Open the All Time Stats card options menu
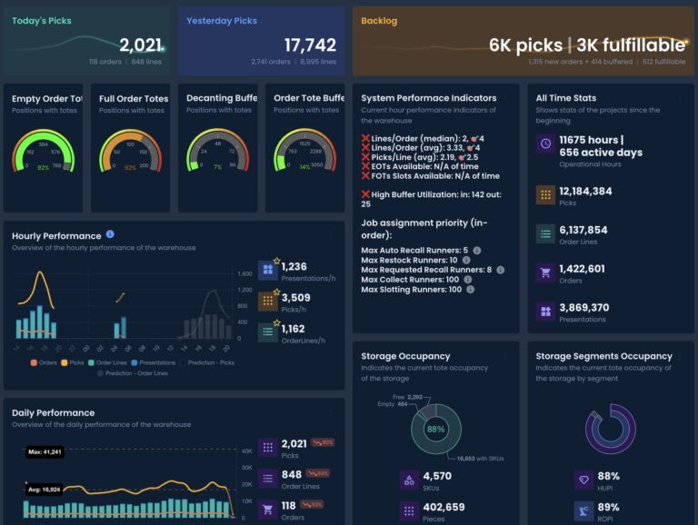The width and height of the screenshot is (698, 525). click(x=678, y=98)
